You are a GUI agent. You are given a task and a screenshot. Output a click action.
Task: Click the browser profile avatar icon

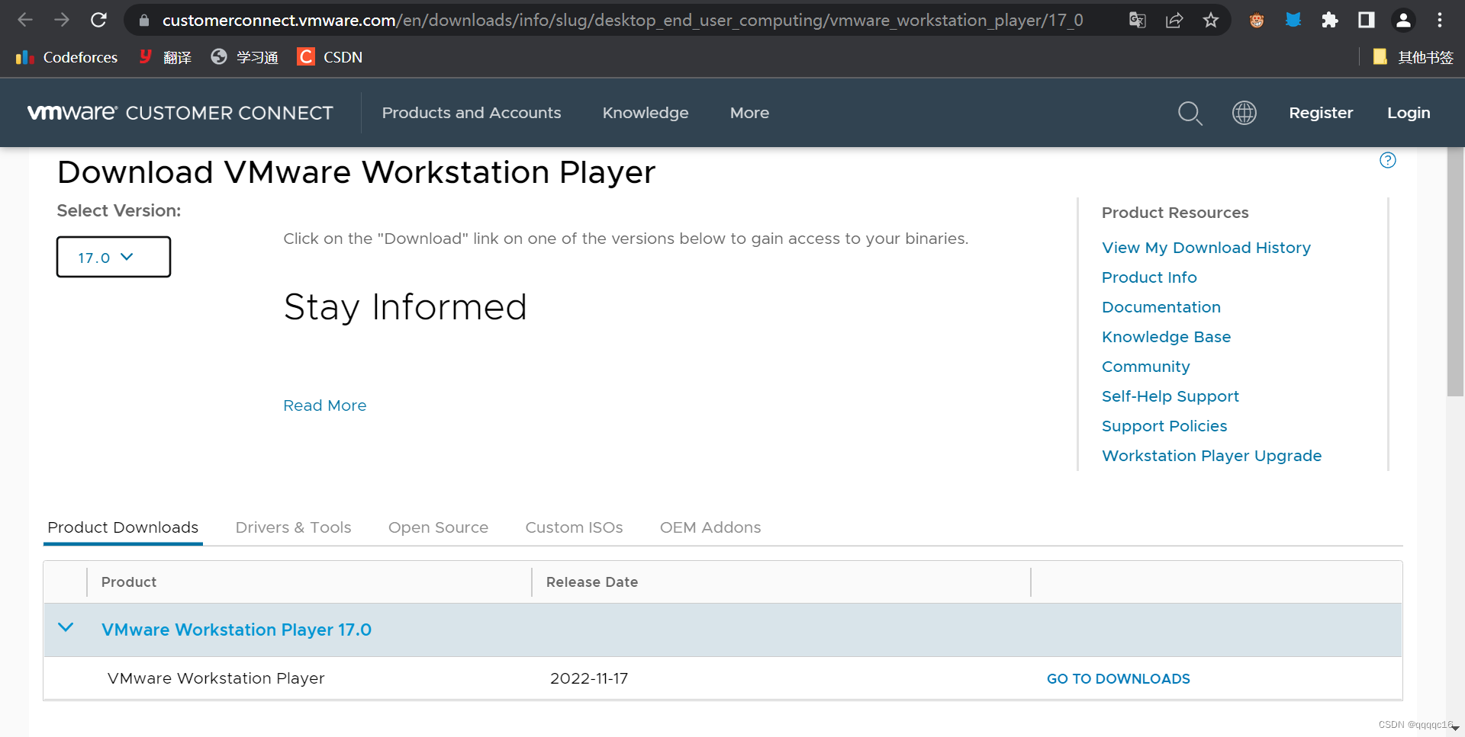(x=1403, y=20)
